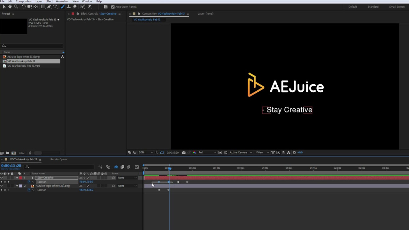Switch to the Render Queue tab
This screenshot has width=409, height=230.
tap(59, 159)
